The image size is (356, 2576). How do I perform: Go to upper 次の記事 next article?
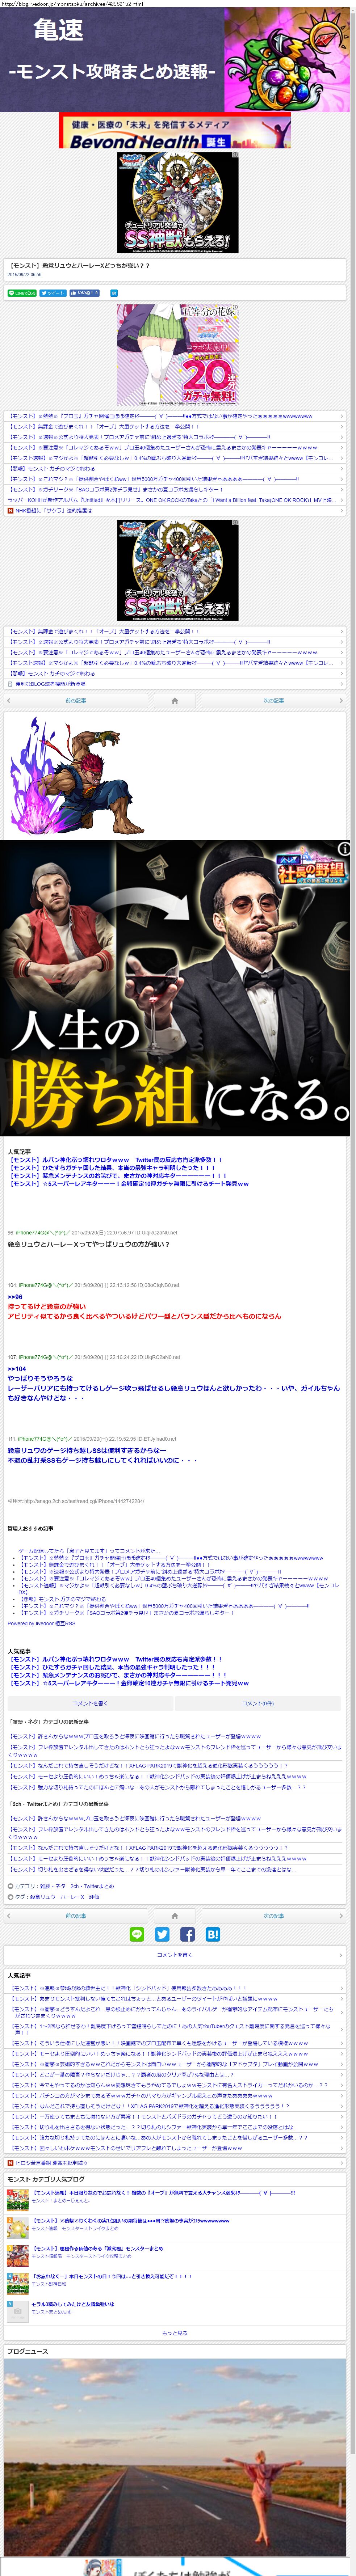[274, 701]
